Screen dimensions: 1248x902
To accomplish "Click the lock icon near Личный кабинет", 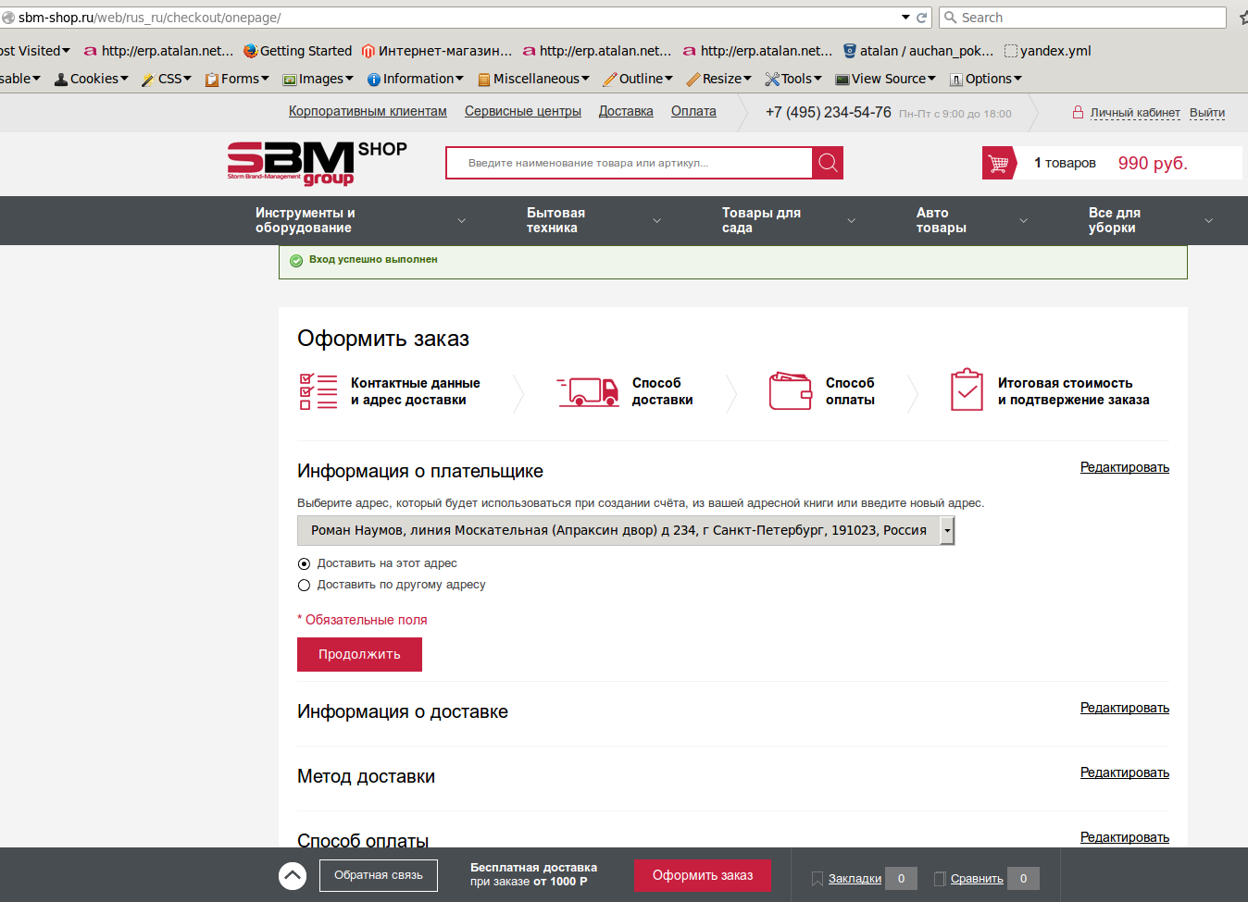I will coord(1078,112).
